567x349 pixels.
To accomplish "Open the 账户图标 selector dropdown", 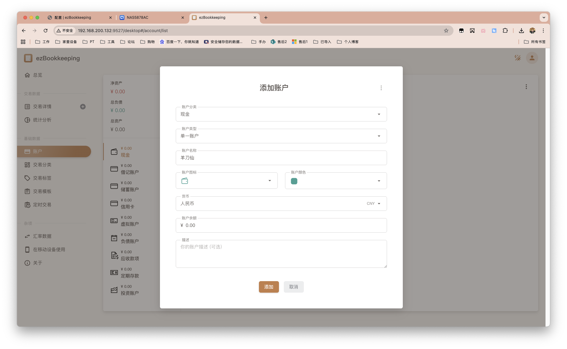I will [269, 181].
